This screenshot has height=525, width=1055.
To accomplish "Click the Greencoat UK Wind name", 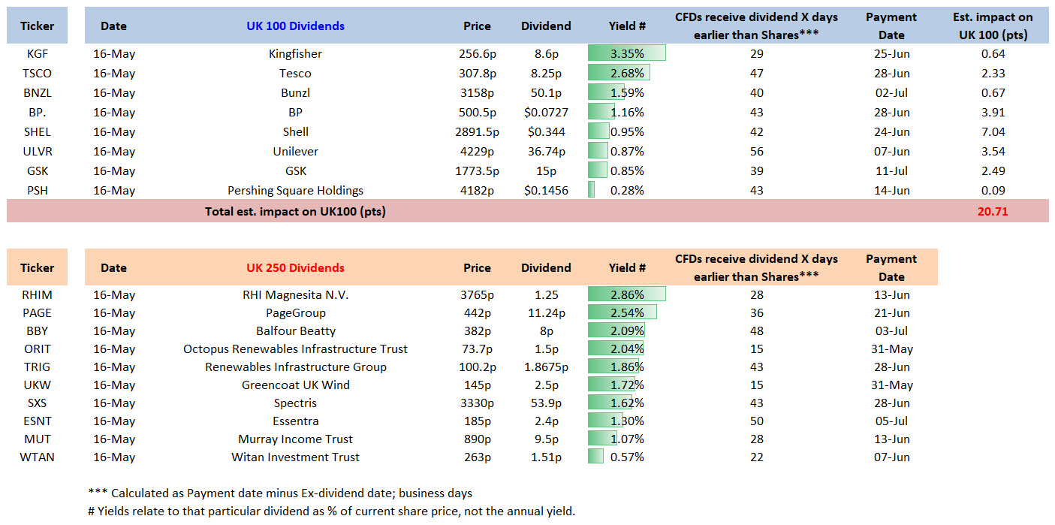I will pos(295,385).
